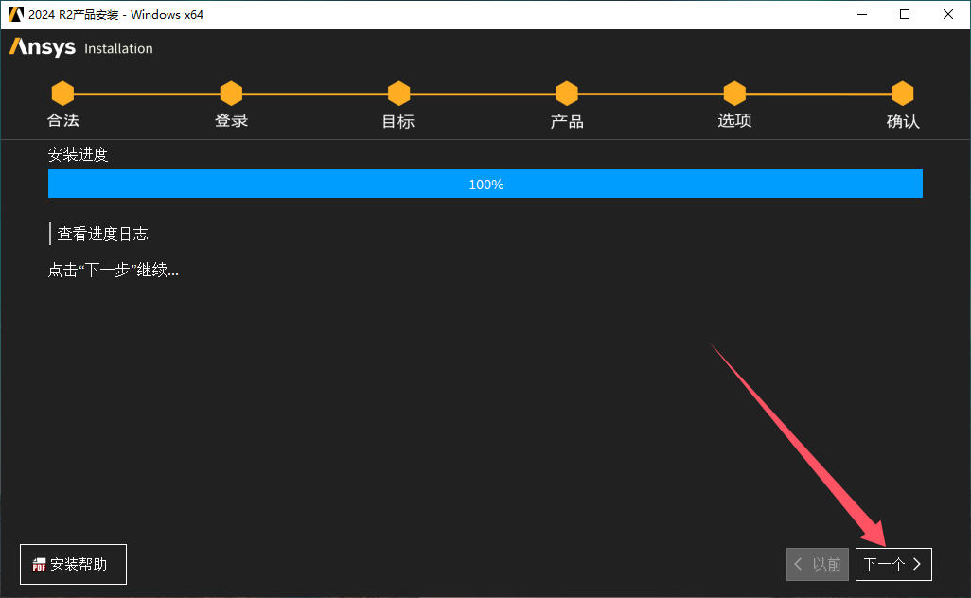Viewport: 971px width, 598px height.
Task: Open 安装帮助 PDF installation help
Action: (73, 564)
